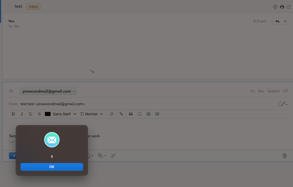Screen dimensions: 293x187
Task: Insert a bulleted list
Action: 157,114
